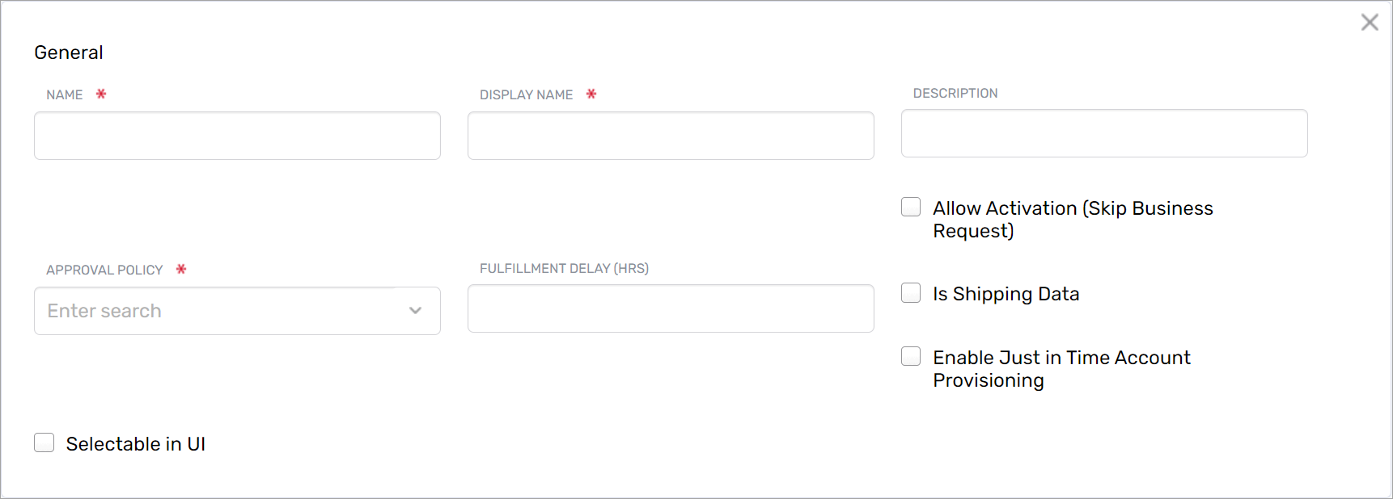The width and height of the screenshot is (1393, 499).
Task: Select the General section heading
Action: tap(68, 52)
